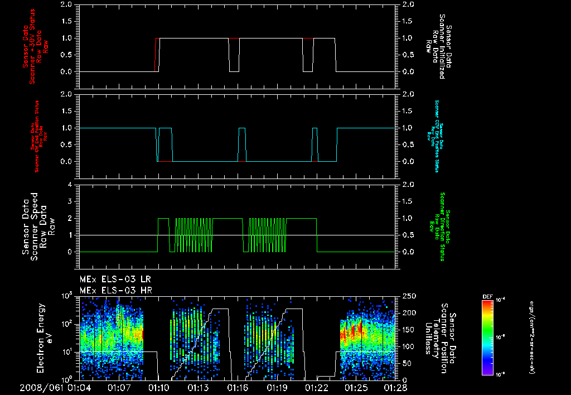Click the 01:19 time axis label
Screen dimensions: 571x395
278,388
